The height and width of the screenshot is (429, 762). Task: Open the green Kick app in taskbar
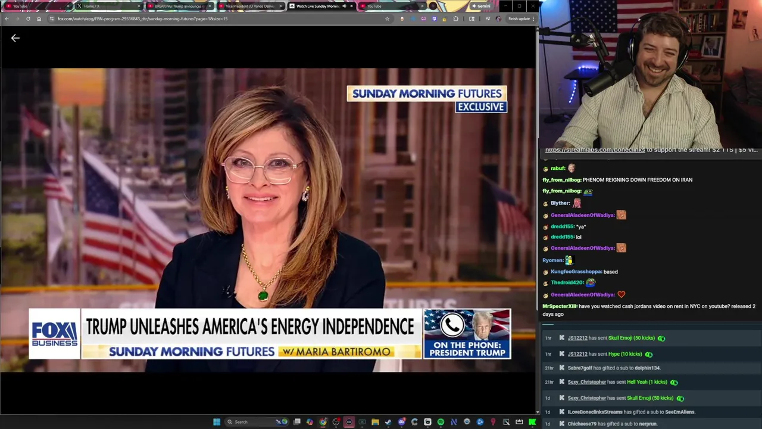click(532, 422)
